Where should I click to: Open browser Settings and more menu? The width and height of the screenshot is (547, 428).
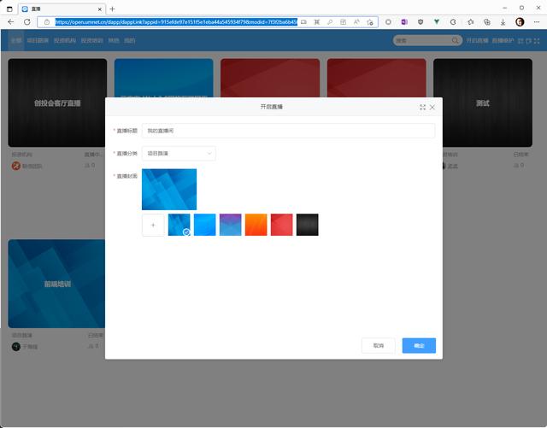[x=537, y=22]
